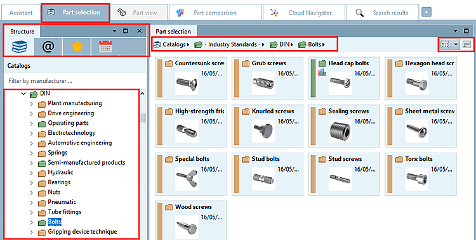Screen dimensions: 476x240
Task: Expand the Springs node
Action: 31,153
